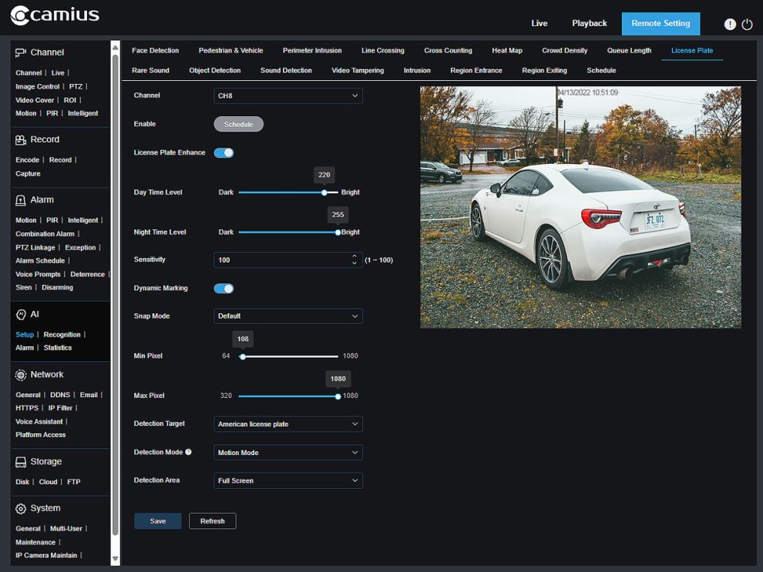Click the Refresh button
Image resolution: width=763 pixels, height=572 pixels.
pos(212,520)
